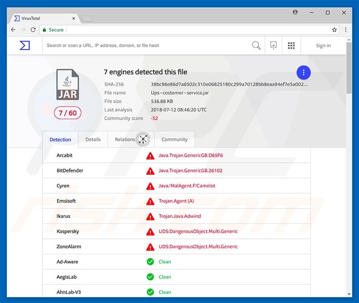The width and height of the screenshot is (359, 303).
Task: Click the Ikarus engine name
Action: [x=64, y=216]
